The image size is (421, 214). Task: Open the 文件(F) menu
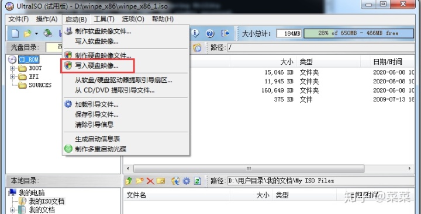pos(19,19)
